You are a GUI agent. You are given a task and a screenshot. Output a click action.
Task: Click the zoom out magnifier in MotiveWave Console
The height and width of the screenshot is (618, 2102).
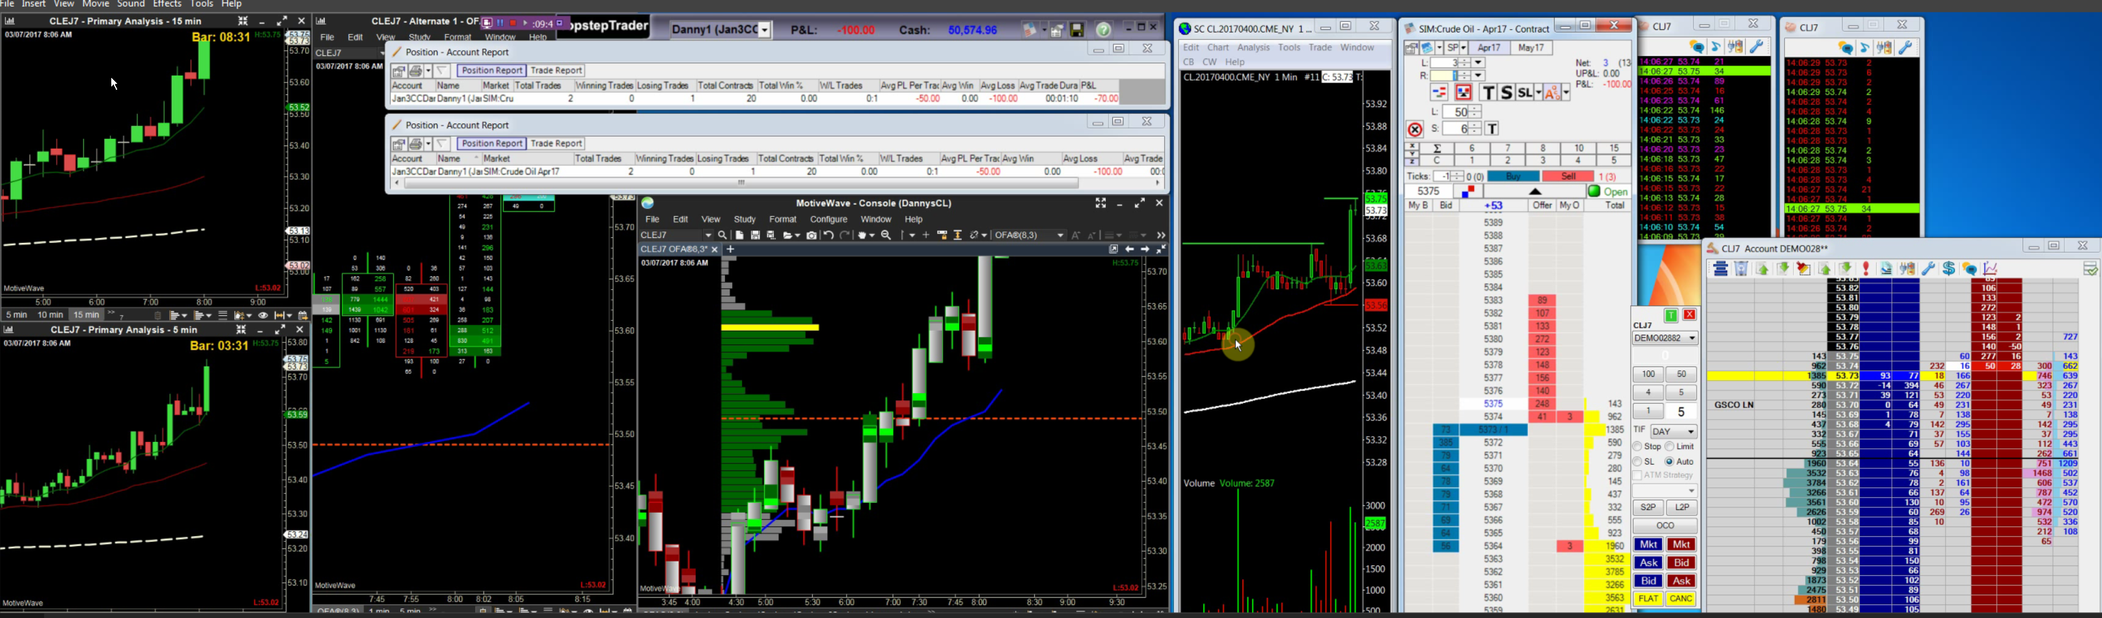pos(886,235)
